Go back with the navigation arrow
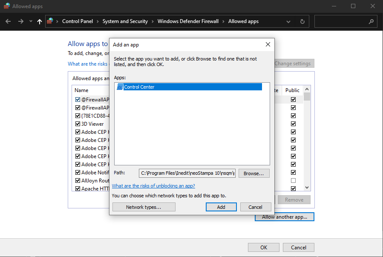 8,21
